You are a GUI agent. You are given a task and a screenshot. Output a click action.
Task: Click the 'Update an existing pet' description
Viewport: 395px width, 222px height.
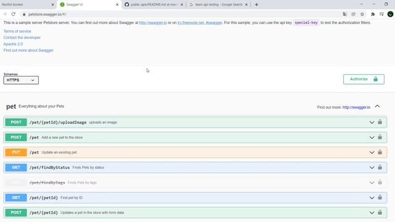pos(59,152)
